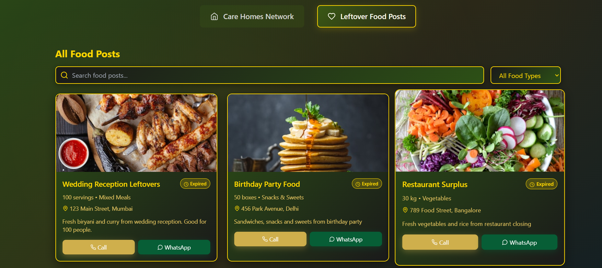Click the location pin beside 123 Main Street, Mumbai
602x268 pixels.
click(x=65, y=208)
